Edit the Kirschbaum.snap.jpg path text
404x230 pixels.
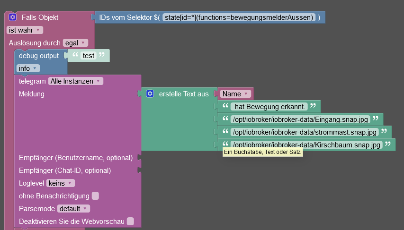pos(306,144)
